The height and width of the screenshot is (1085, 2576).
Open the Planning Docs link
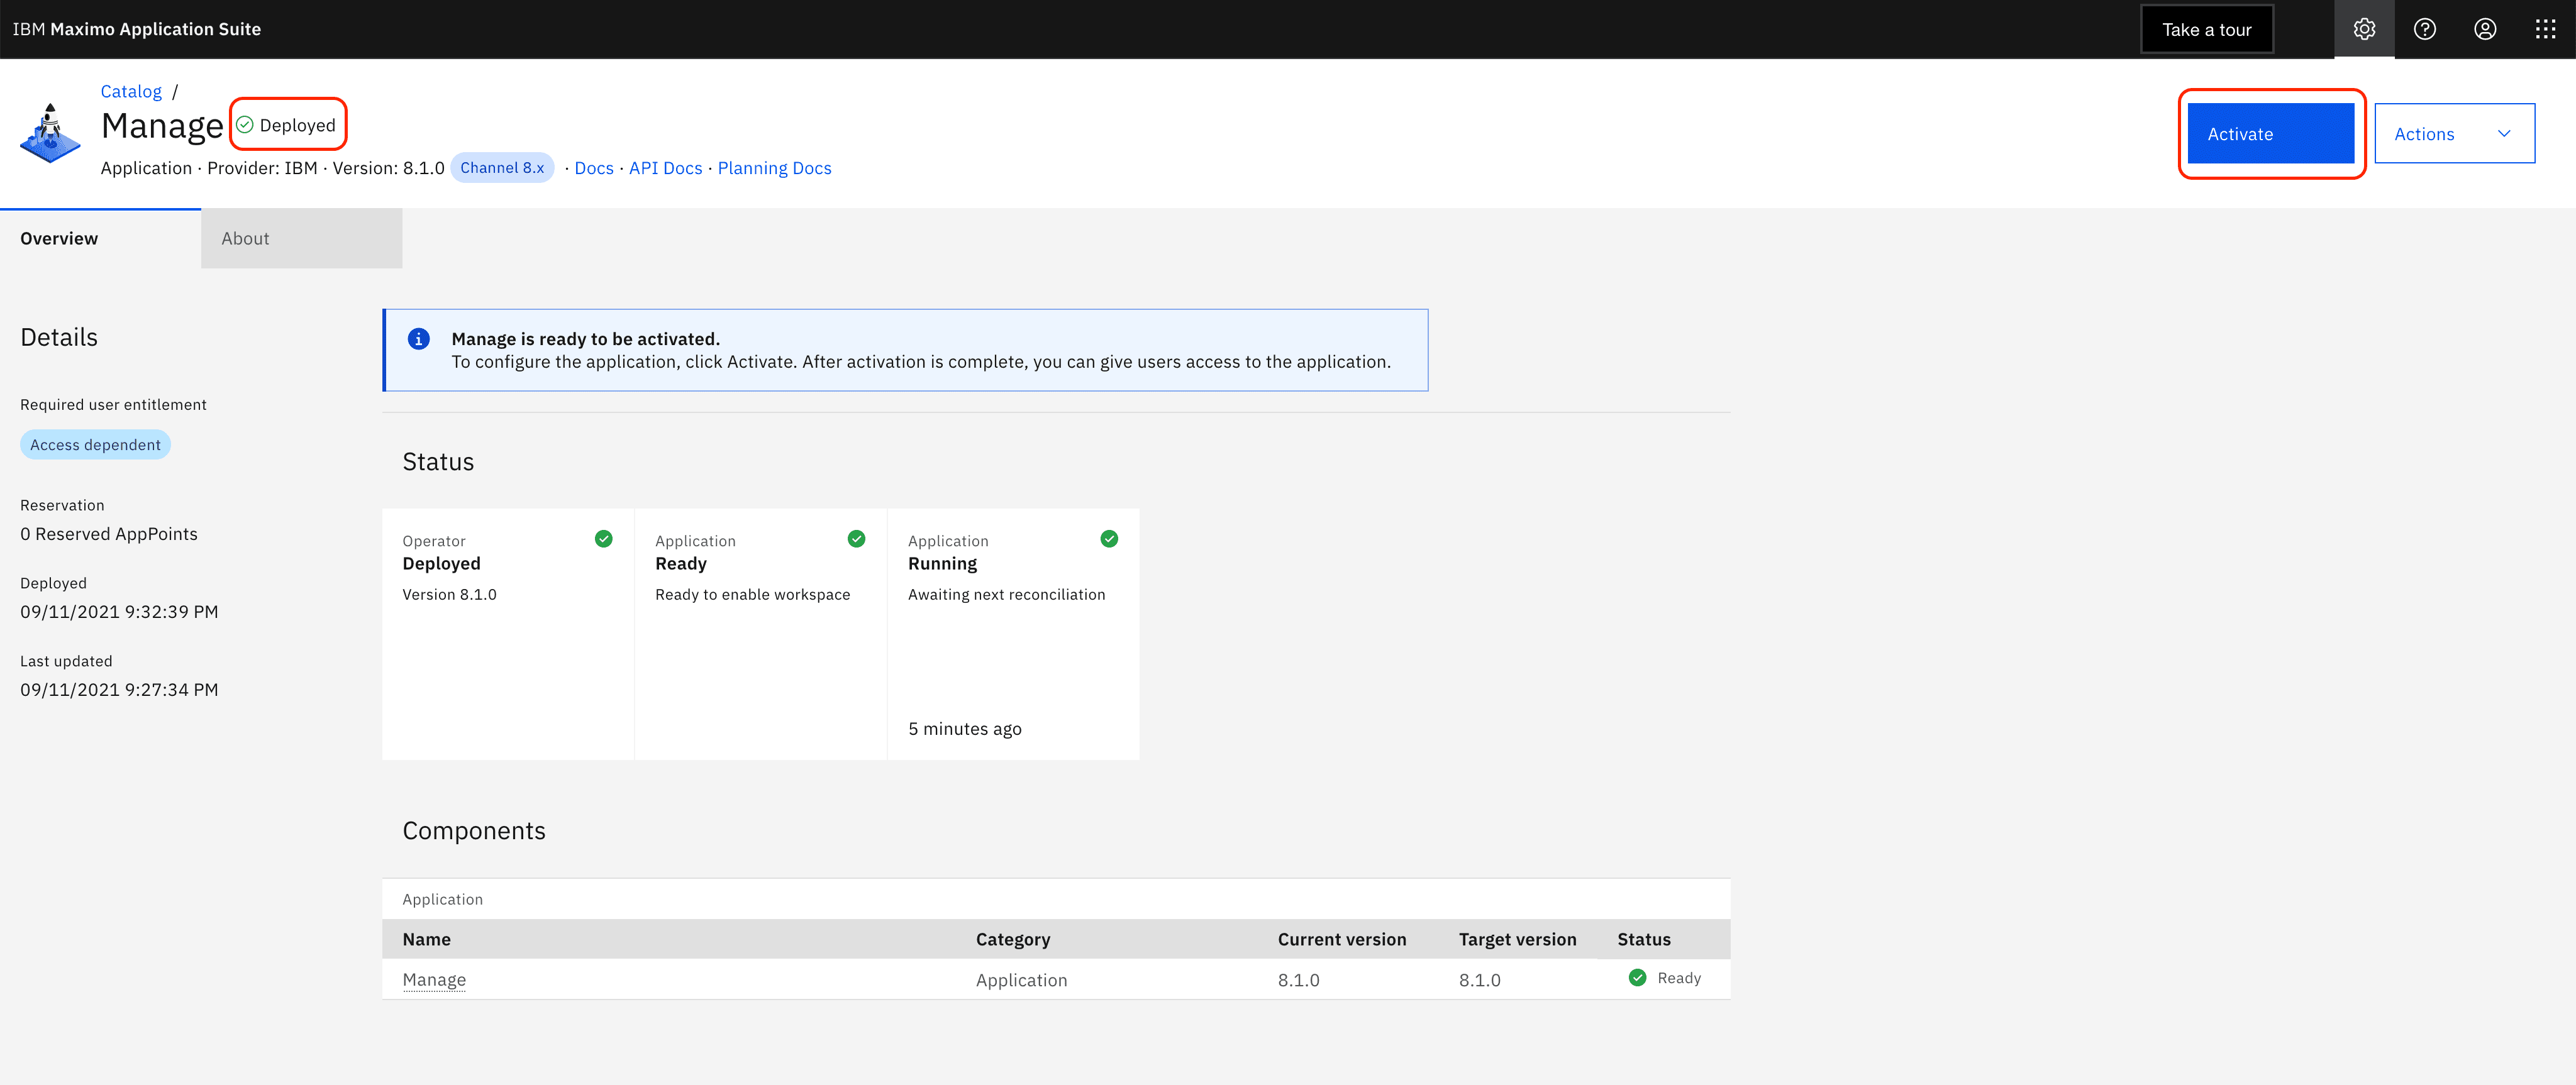click(x=775, y=168)
